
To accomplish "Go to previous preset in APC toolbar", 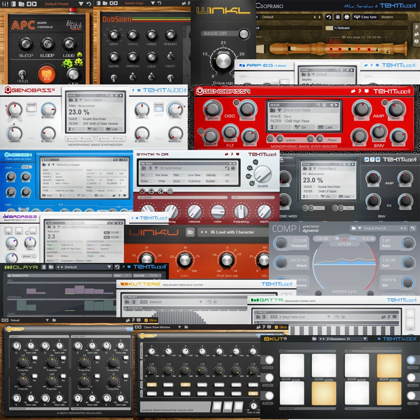I will (29, 4).
